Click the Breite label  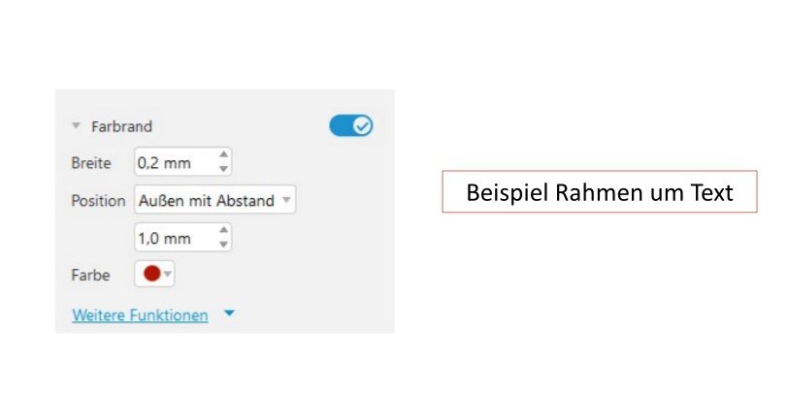click(x=91, y=163)
